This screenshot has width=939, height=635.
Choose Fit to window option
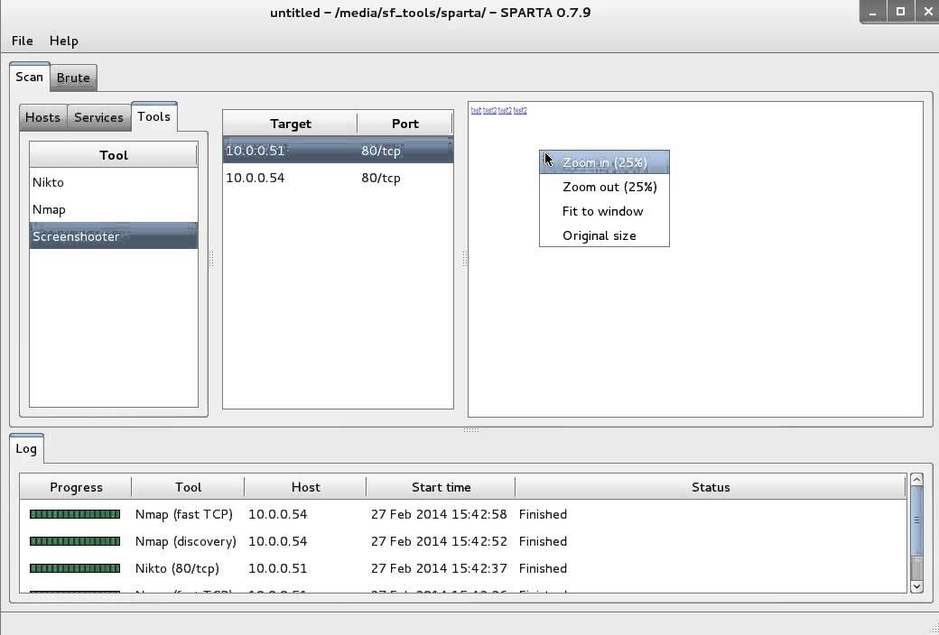click(604, 211)
